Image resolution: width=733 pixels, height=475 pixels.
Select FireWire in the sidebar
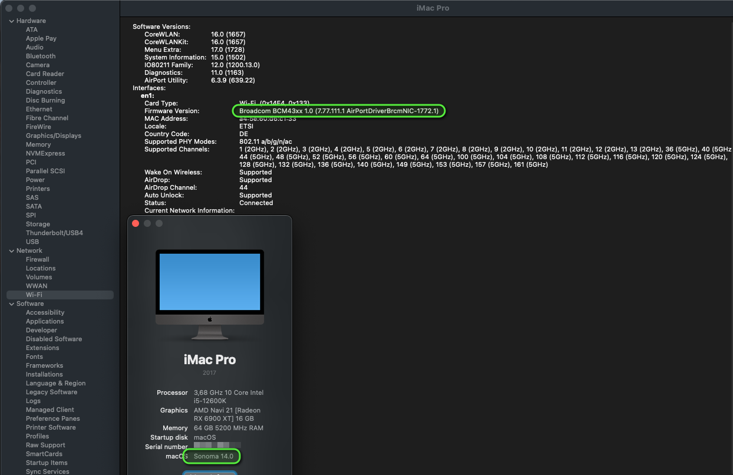(38, 127)
